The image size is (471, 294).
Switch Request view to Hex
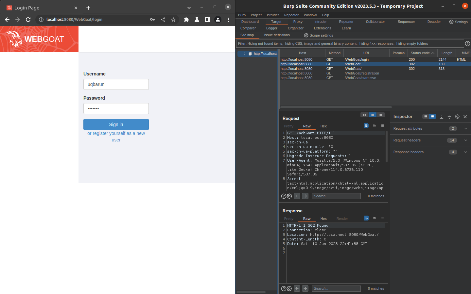(x=323, y=126)
